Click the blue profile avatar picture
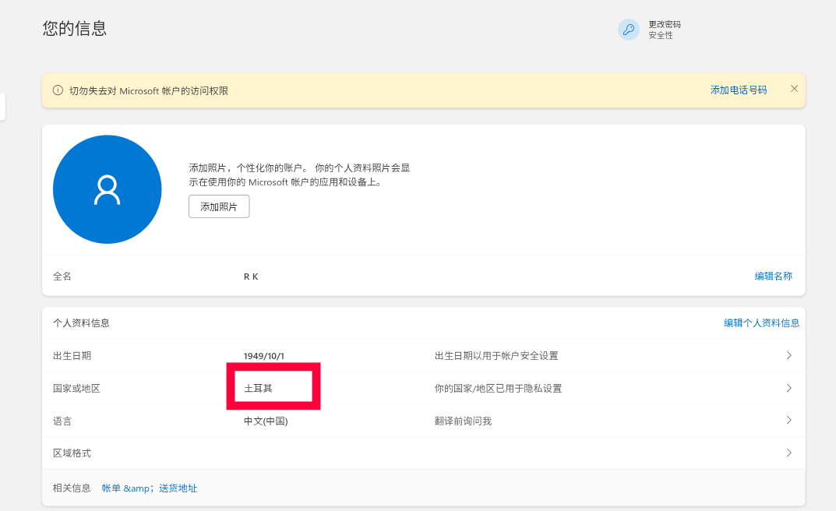Screen dimensions: 836x511 click(107, 190)
